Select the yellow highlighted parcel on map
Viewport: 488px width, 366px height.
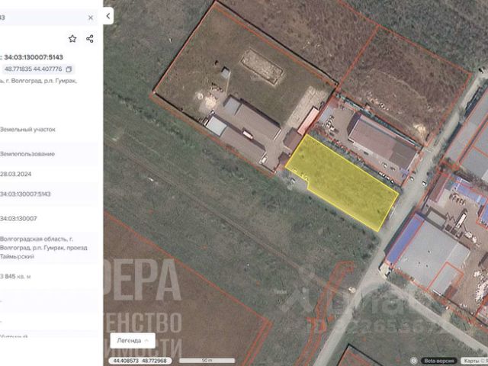(342, 183)
